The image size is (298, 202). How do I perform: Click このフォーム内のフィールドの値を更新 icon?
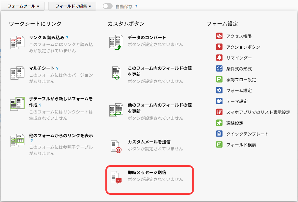click(x=116, y=73)
